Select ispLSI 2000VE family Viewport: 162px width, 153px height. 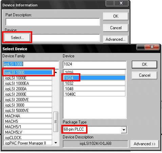click(28, 100)
